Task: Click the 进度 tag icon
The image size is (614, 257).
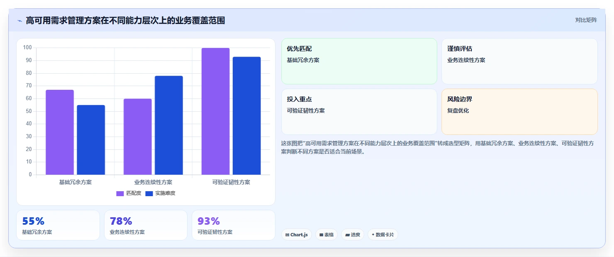Action: click(x=347, y=235)
